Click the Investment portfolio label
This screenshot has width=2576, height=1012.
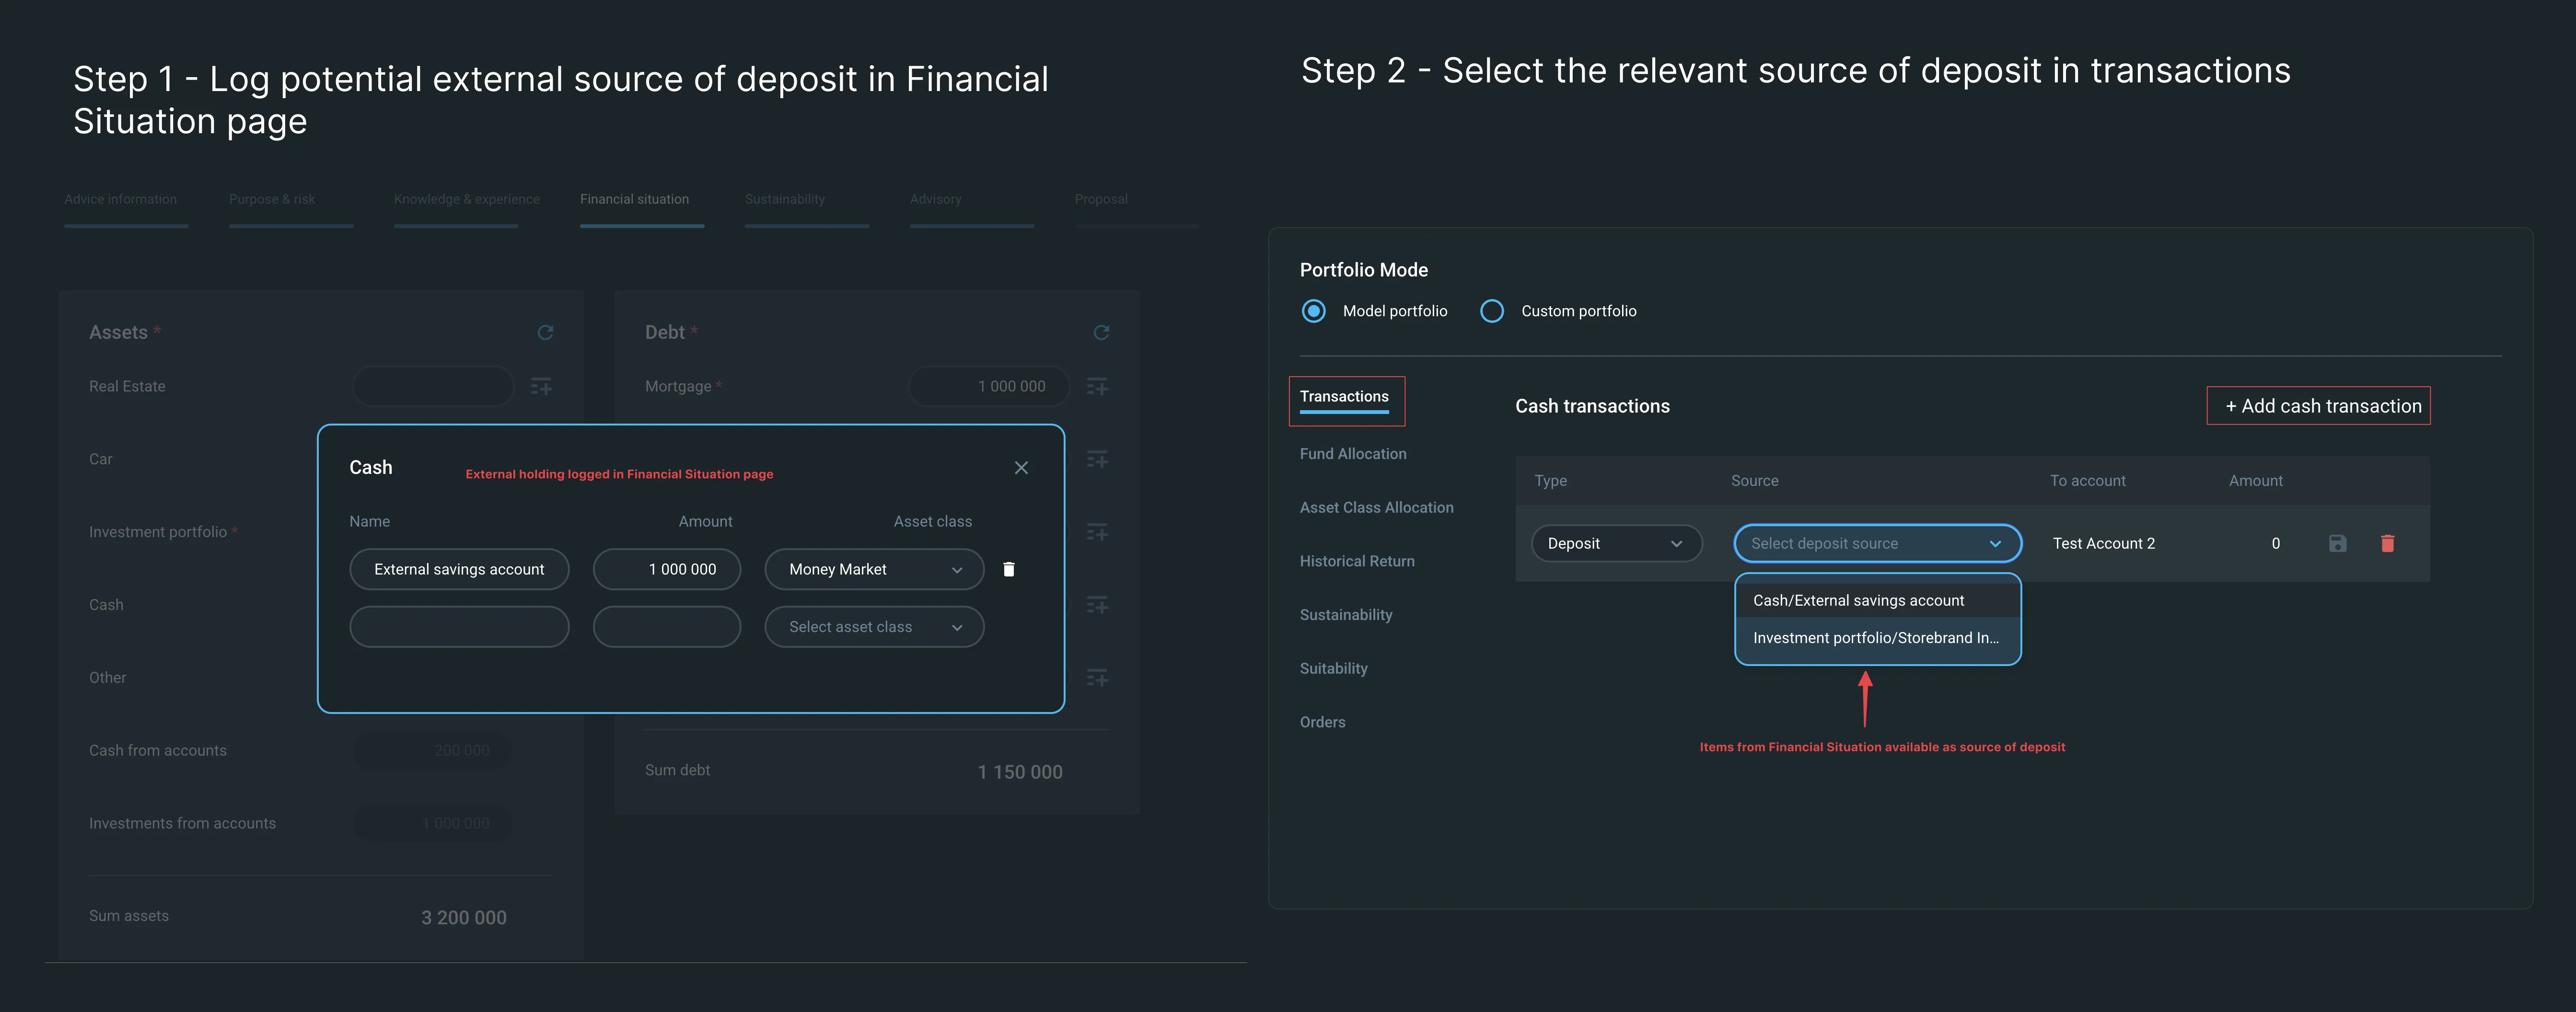[158, 532]
